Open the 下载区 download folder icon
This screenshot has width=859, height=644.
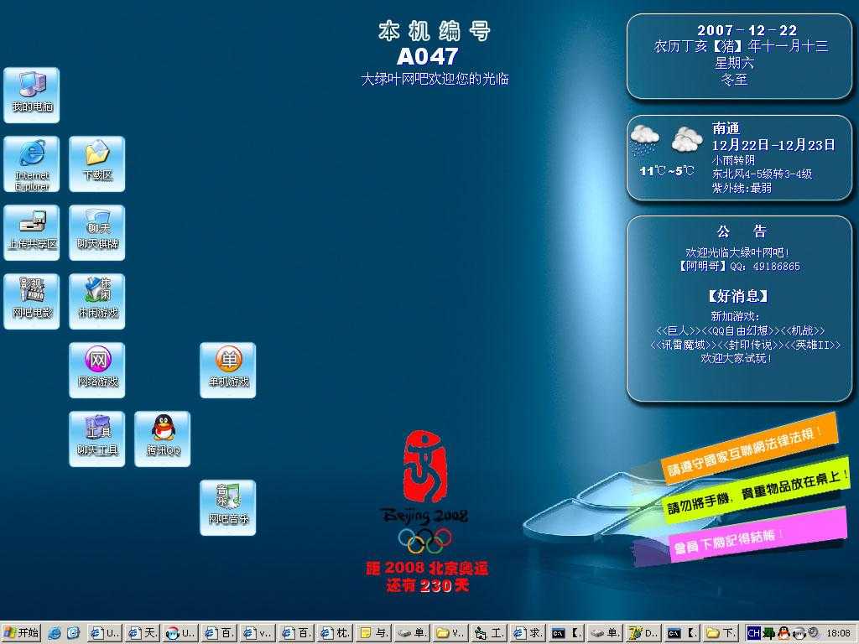point(97,164)
